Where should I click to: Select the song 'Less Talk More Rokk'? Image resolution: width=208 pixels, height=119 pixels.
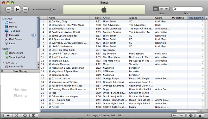pyautogui.click(x=63, y=50)
